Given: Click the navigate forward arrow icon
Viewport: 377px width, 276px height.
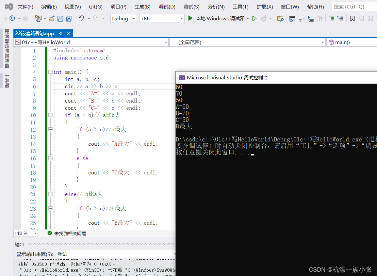Looking at the screenshot, I should pyautogui.click(x=25, y=18).
